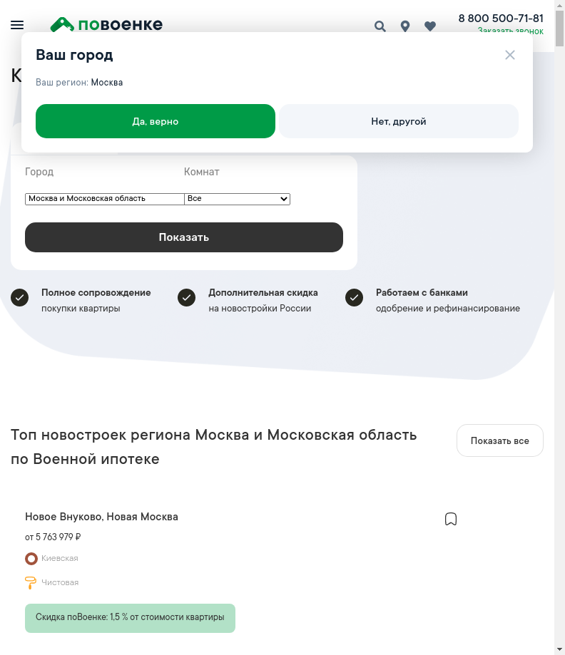Open the Город selection field
Screen dimensions: 565x655
pyautogui.click(x=105, y=199)
